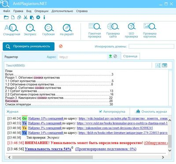Open the Найдено 14% совпадений link
Screen dimensions: 176x164
point(46,133)
